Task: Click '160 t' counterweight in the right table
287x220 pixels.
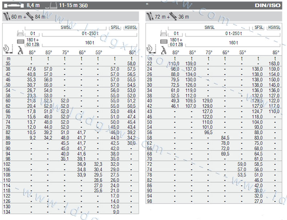Action: click(x=233, y=43)
